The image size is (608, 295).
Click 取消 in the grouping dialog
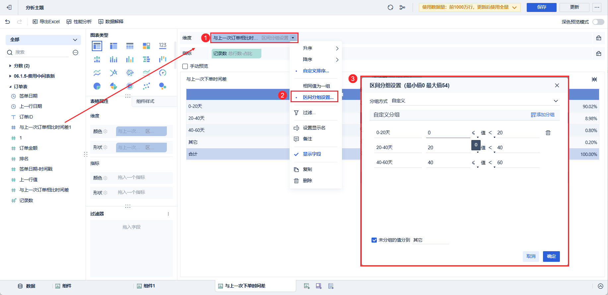[x=531, y=257]
